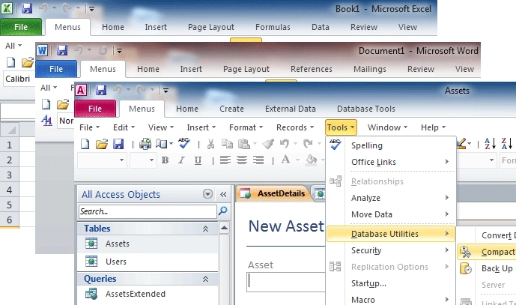Collapse the Queries group in navigation pane
Screen dimensions: 516x305
[x=205, y=279]
